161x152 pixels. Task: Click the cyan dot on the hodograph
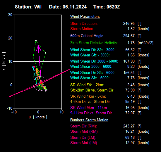click(x=33, y=67)
